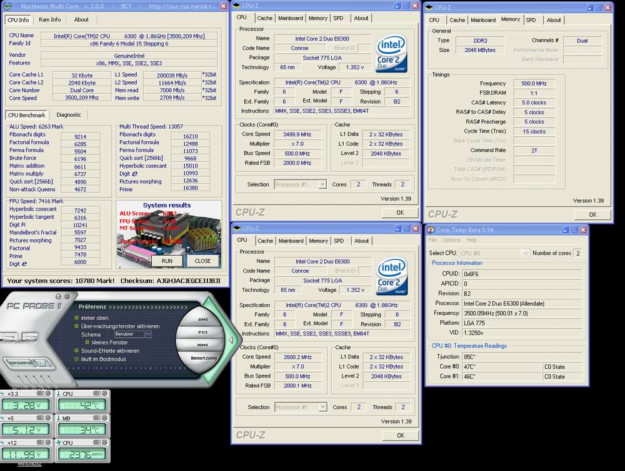Click RUN button in Nuclearus
Screen dimensions: 625x471
167,261
